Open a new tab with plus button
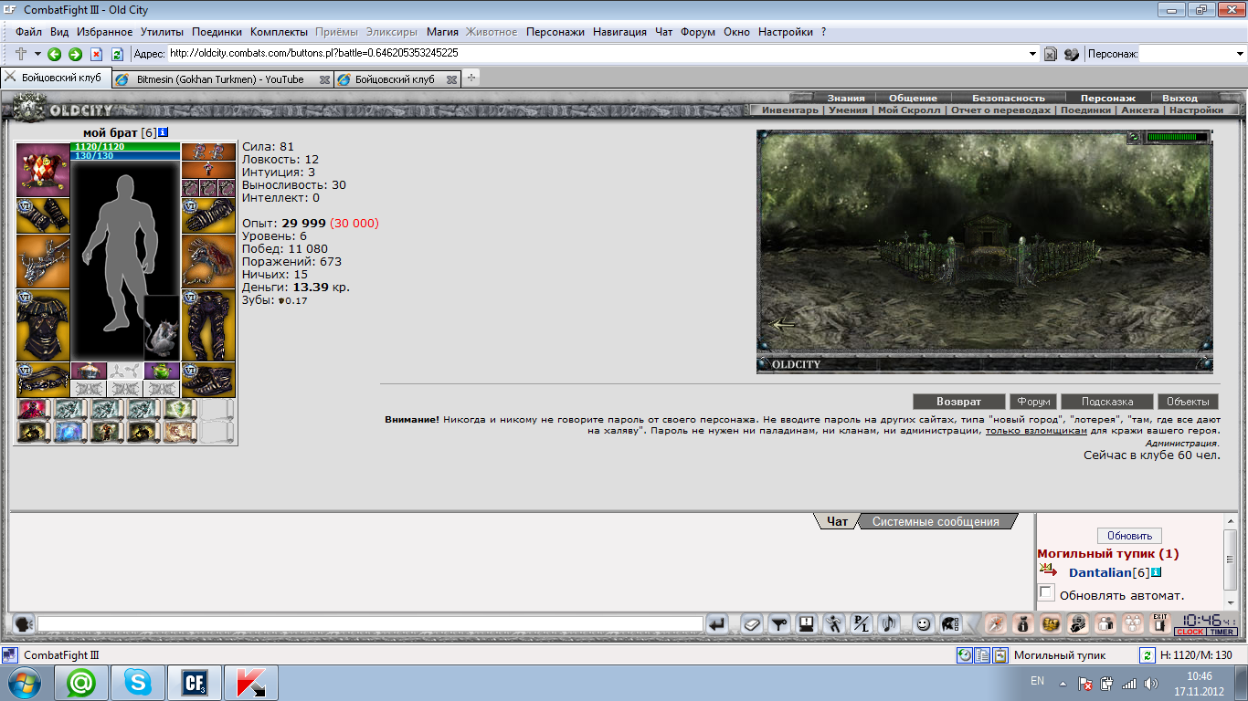 point(471,78)
